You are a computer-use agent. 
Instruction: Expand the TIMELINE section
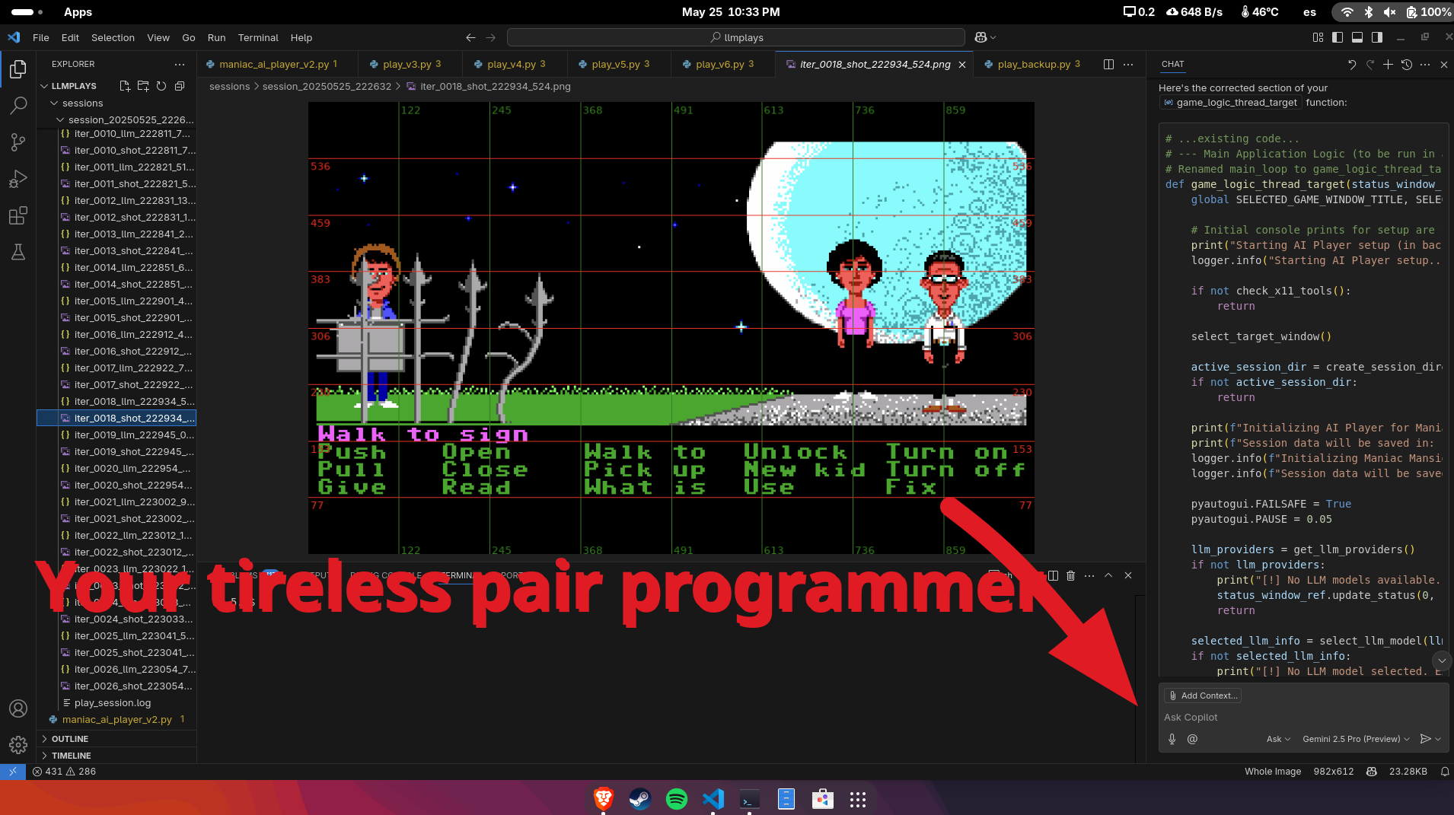[x=71, y=756]
